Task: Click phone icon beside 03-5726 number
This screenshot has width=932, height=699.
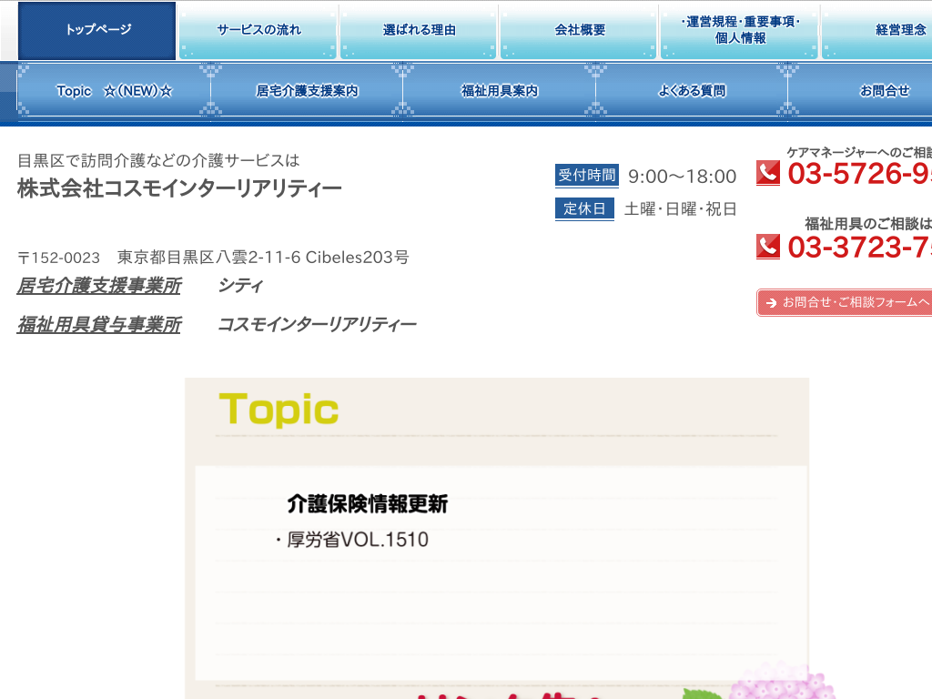Action: [768, 173]
